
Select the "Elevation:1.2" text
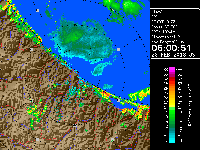point(165,37)
